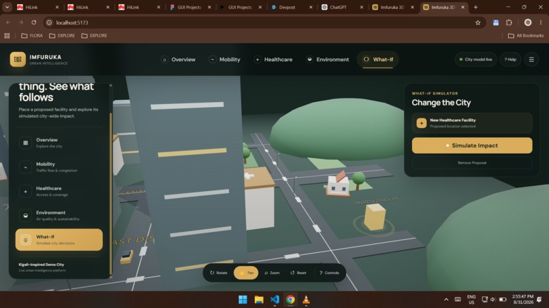The height and width of the screenshot is (308, 549).
Task: Select the New Healthcare Facility card
Action: (471, 123)
